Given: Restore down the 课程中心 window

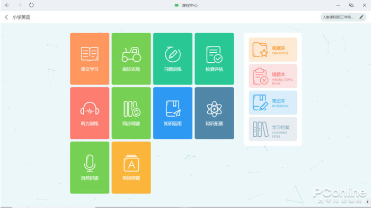Looking at the screenshot, I should point(351,5).
